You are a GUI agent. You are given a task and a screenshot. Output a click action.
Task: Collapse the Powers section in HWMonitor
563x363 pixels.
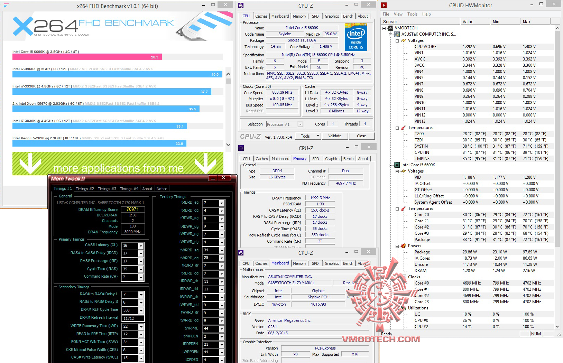[x=397, y=246]
